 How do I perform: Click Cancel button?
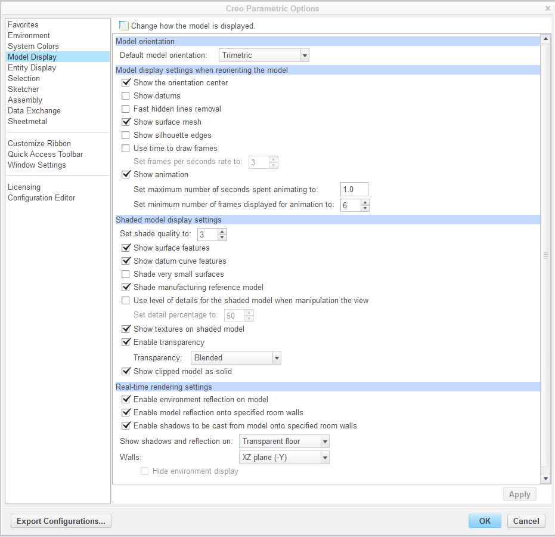(526, 521)
